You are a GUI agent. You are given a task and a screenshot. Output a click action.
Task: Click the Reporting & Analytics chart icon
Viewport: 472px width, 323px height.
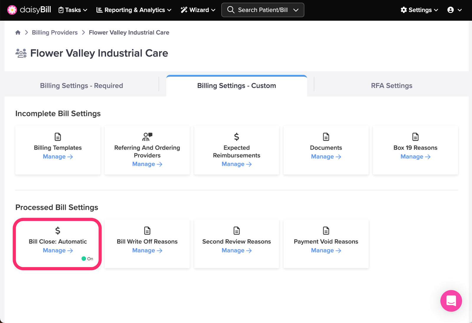99,10
